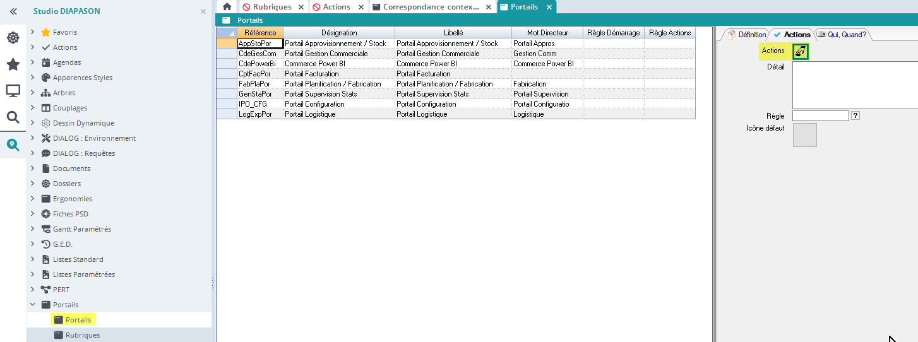Click into the Règle input field
This screenshot has height=342, width=918.
click(x=820, y=116)
